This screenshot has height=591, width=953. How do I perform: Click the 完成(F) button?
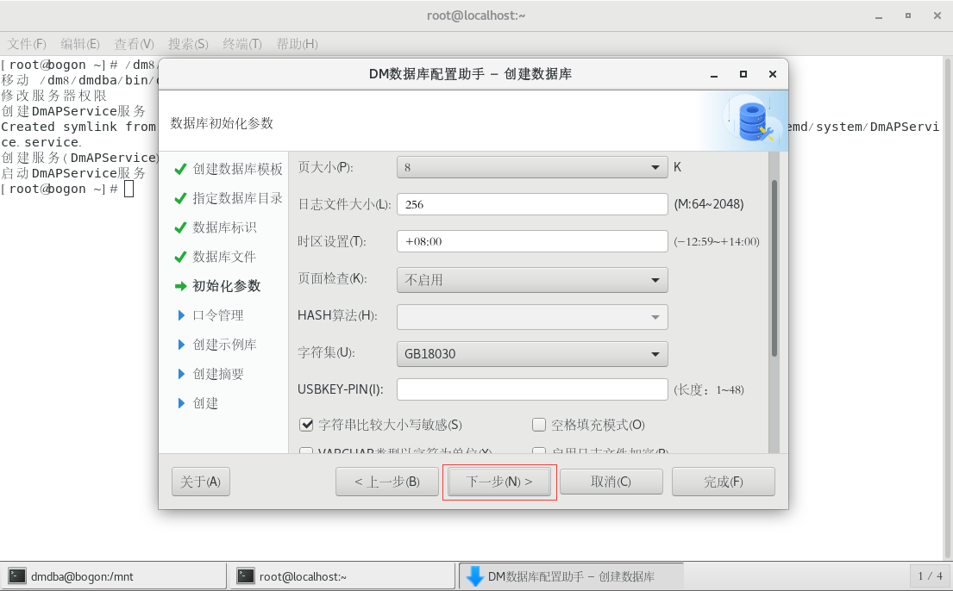point(724,482)
